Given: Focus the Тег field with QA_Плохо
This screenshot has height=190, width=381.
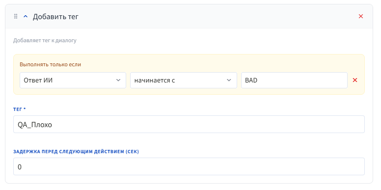Looking at the screenshot, I should [x=189, y=124].
